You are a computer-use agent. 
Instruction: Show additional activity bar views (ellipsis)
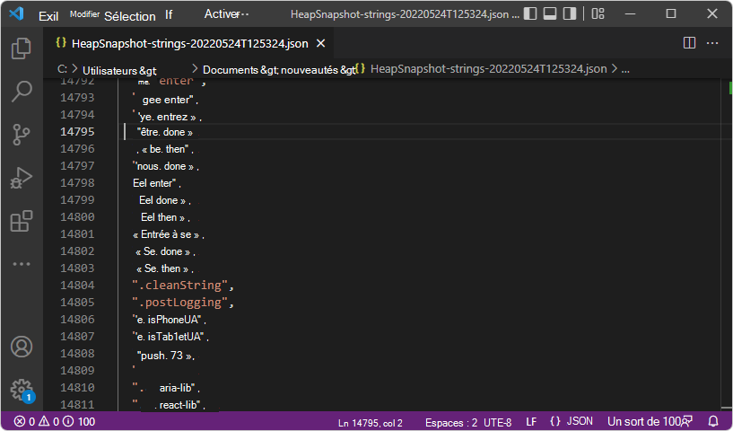[22, 264]
